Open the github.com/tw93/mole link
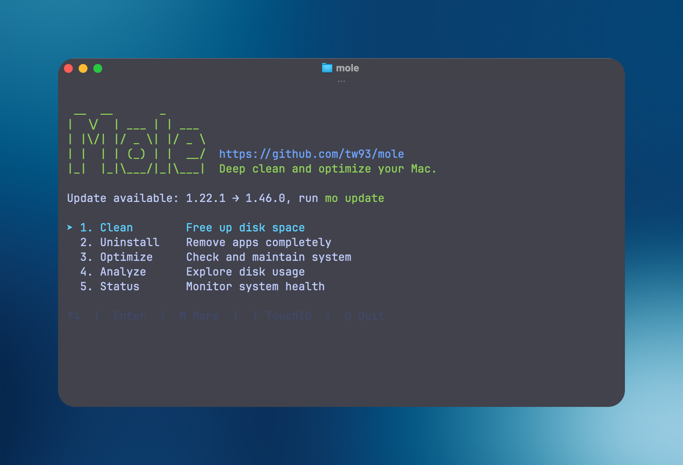683x465 pixels. pos(311,154)
